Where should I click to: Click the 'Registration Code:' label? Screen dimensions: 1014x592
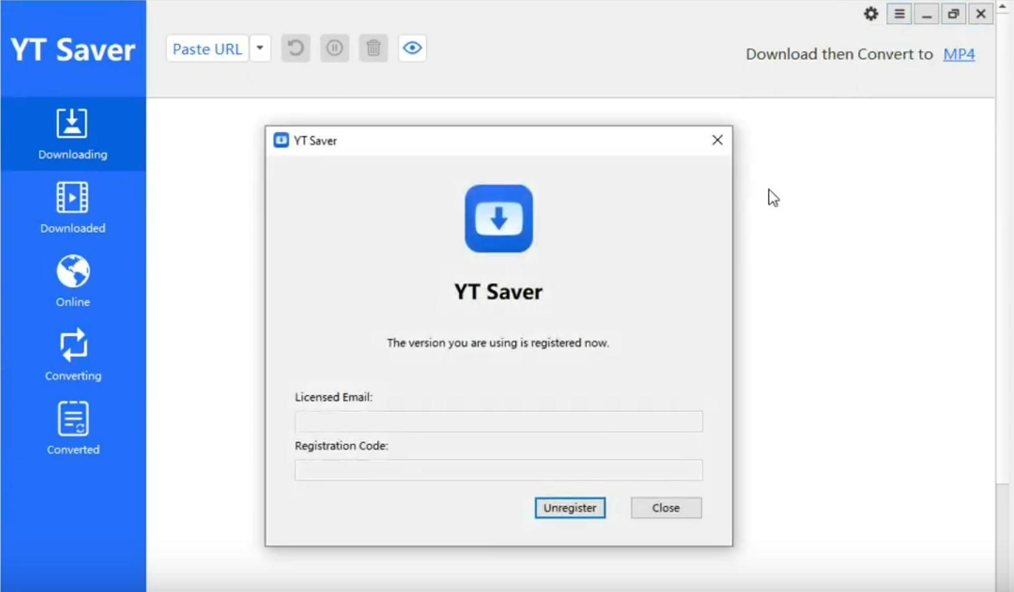pos(342,446)
